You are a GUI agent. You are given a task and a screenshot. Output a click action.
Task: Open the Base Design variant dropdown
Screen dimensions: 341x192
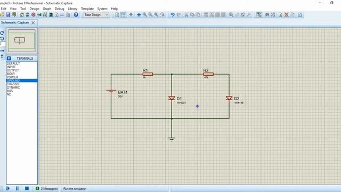click(96, 15)
